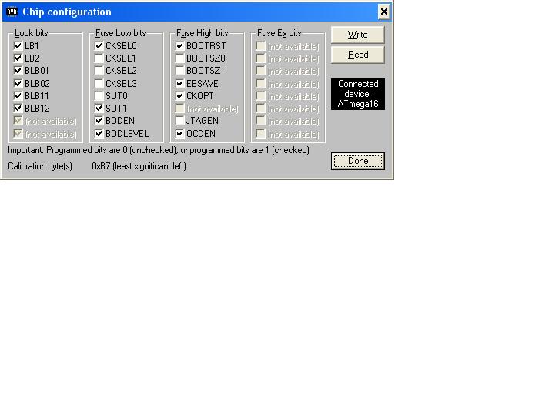Uncheck BODLEVEL fuse bit
Screen dimensions: 539x404
99,134
